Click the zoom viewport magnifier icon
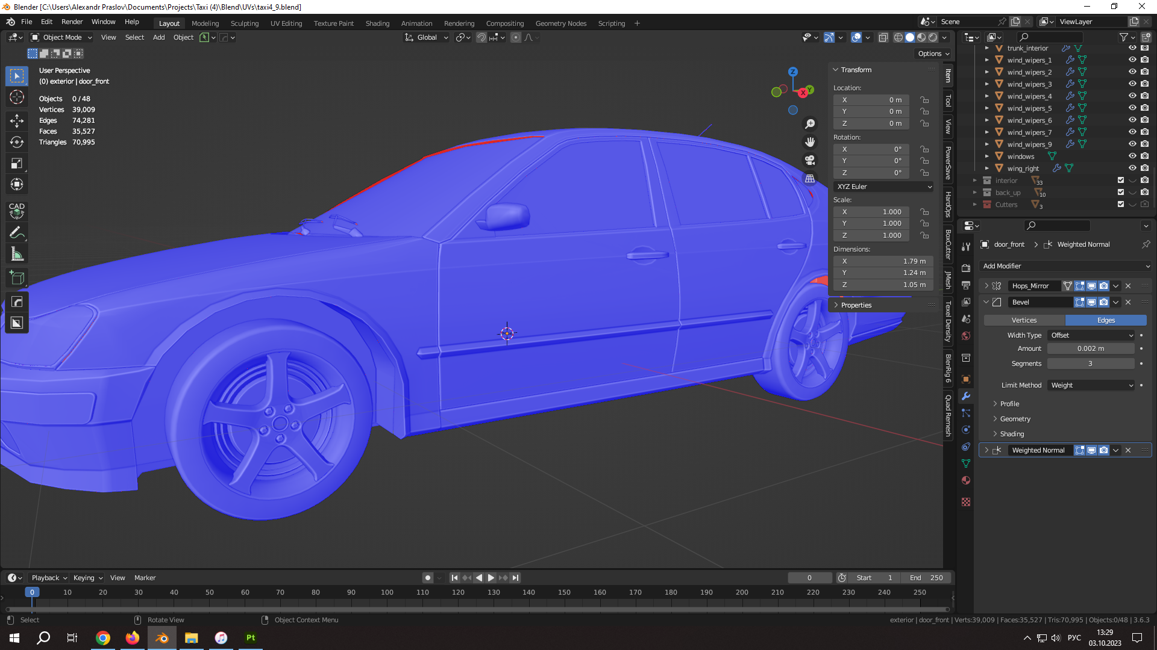The image size is (1157, 650). click(x=810, y=123)
